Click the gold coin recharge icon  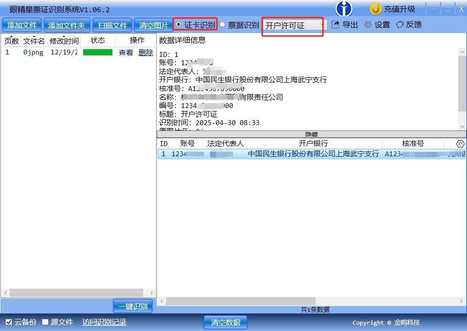[375, 9]
